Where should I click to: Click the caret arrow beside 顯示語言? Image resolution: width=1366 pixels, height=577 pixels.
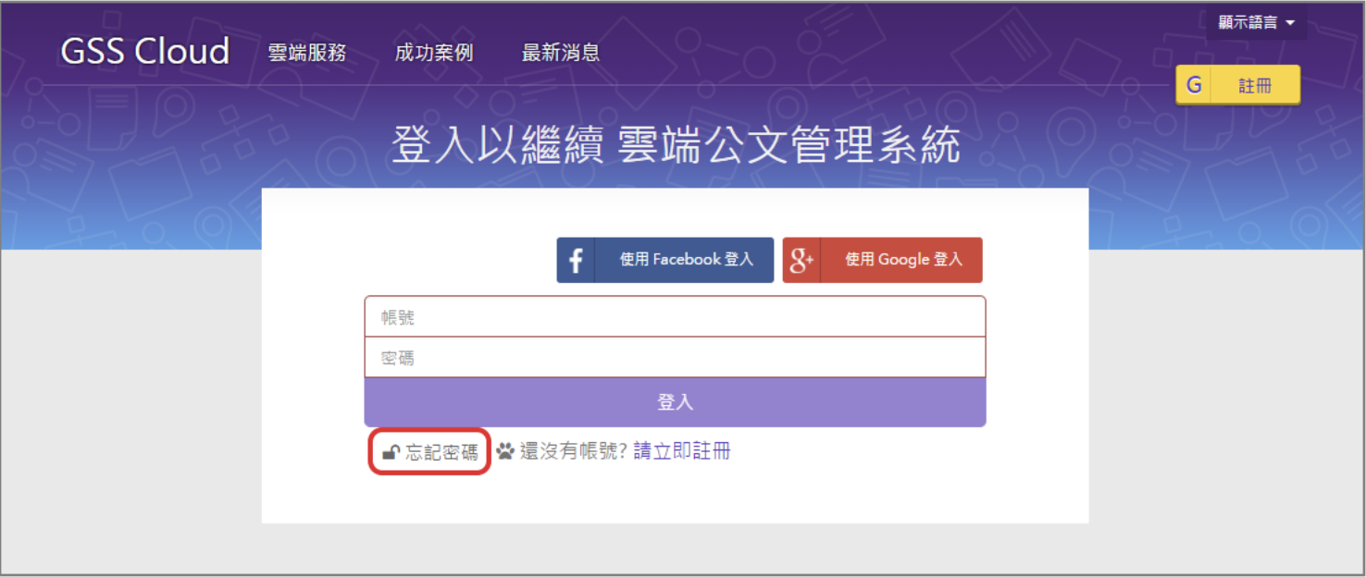(1290, 23)
